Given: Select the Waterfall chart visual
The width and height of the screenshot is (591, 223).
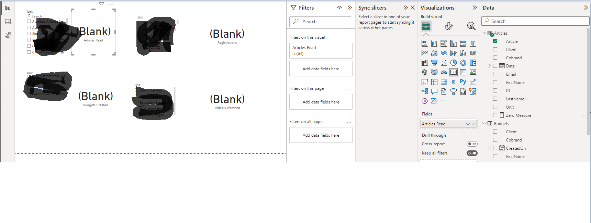Looking at the screenshot, I should (425, 63).
